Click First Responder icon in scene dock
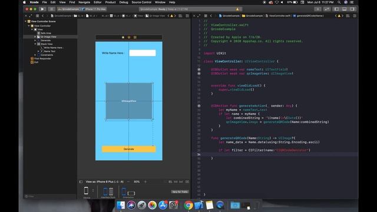This screenshot has height=212, width=377. pos(129,37)
